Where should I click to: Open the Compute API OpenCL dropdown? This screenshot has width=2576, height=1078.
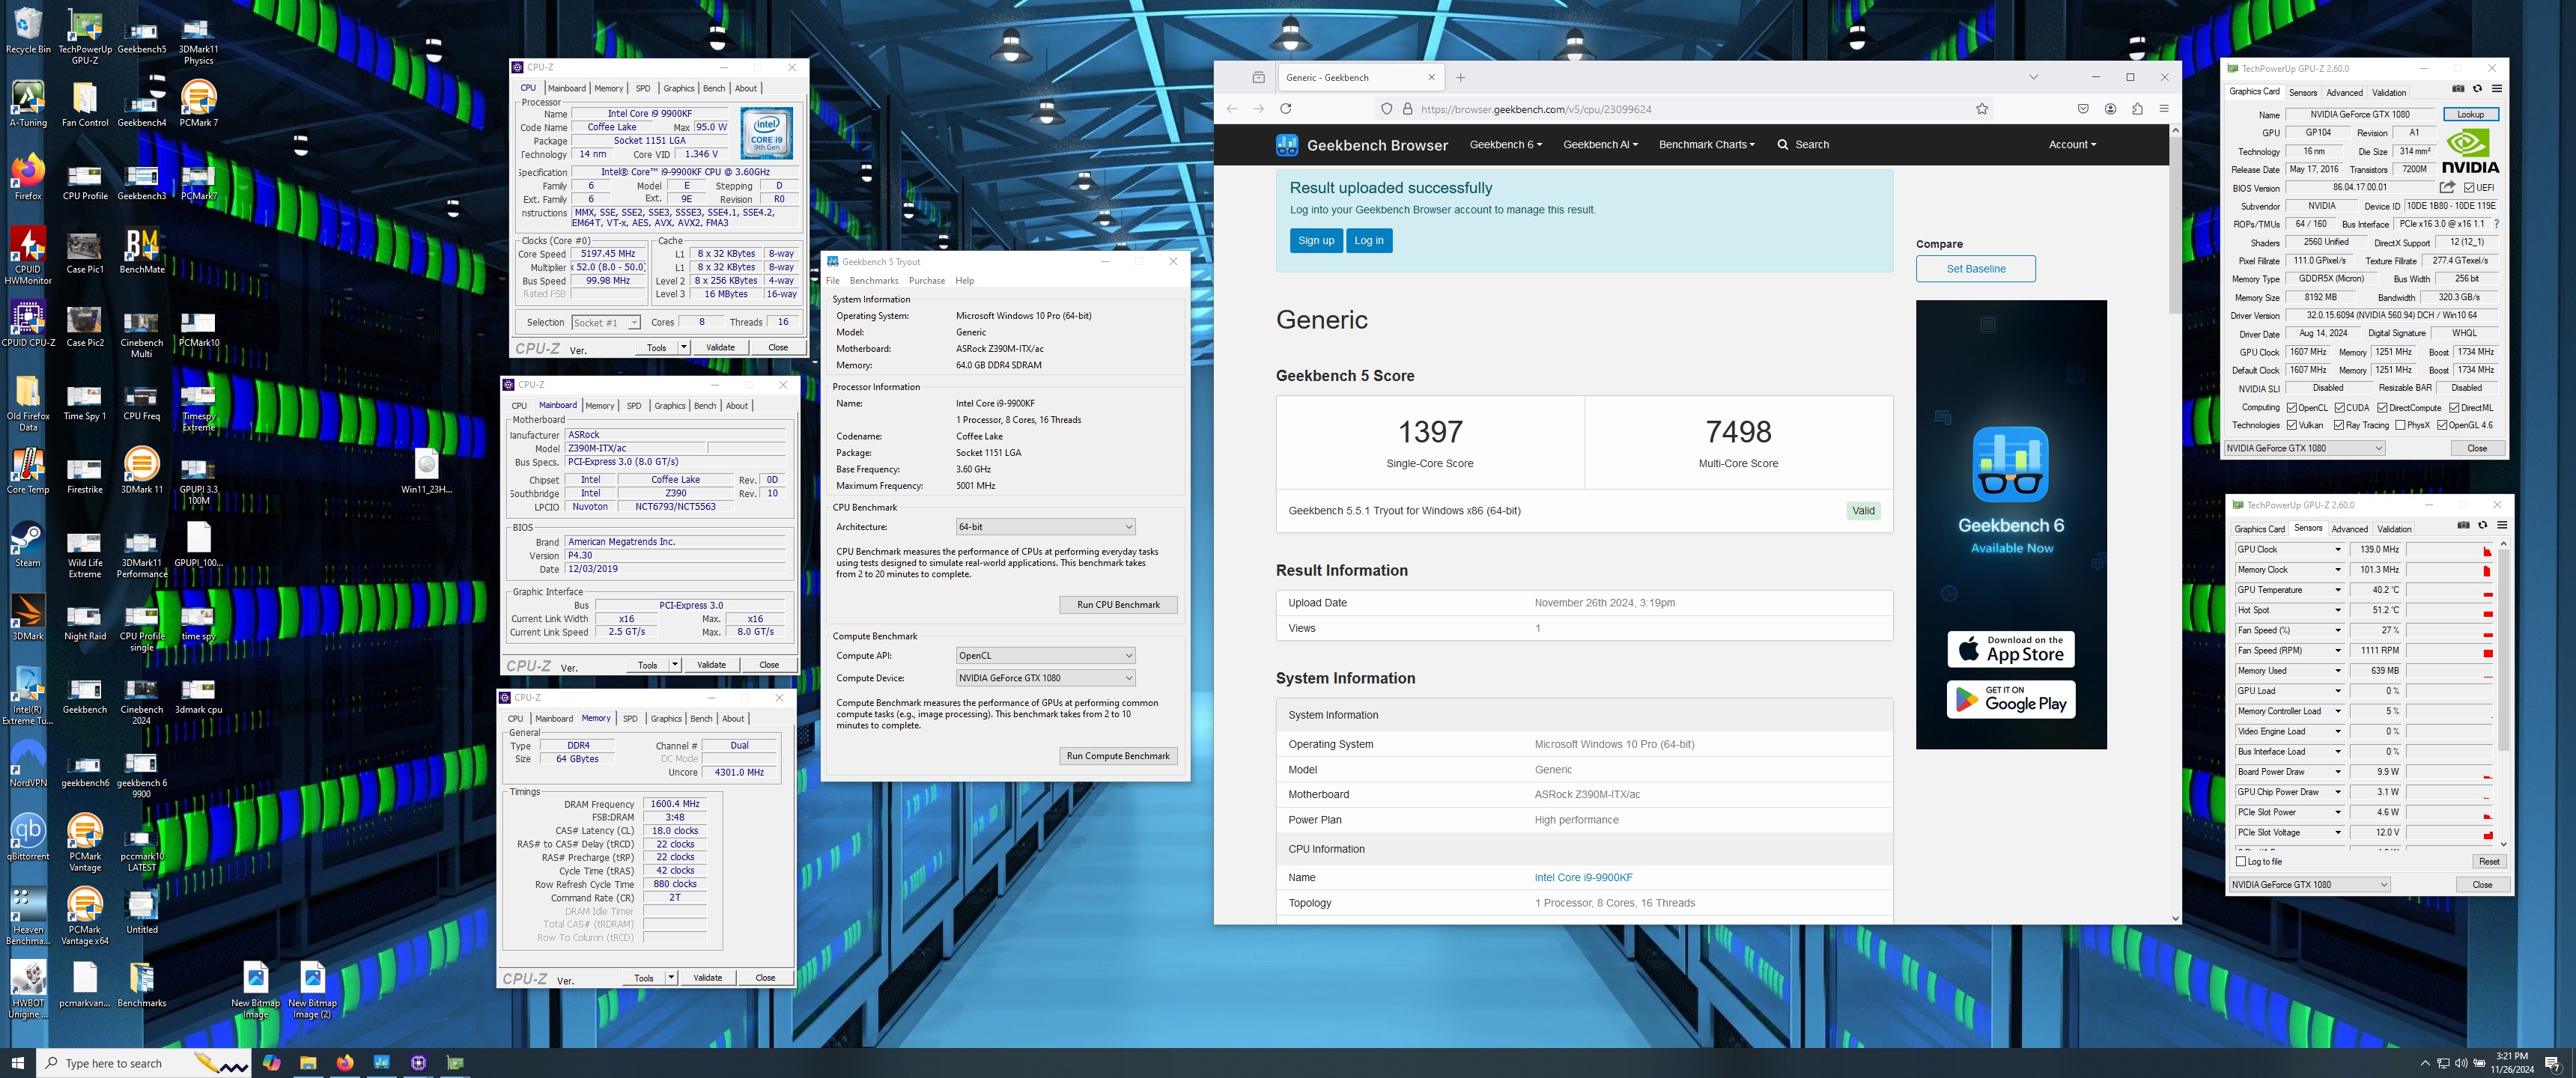click(1045, 656)
